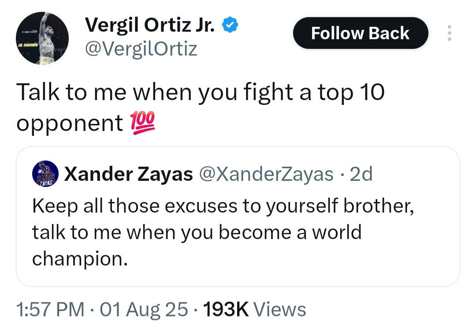Click the word "champion." in quoted tweet
Viewport: 476px width, 336px height.
coord(80,258)
